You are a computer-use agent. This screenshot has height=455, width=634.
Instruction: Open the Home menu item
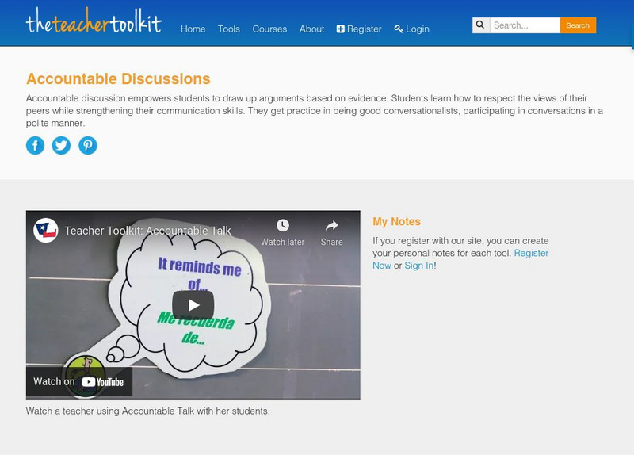point(193,29)
